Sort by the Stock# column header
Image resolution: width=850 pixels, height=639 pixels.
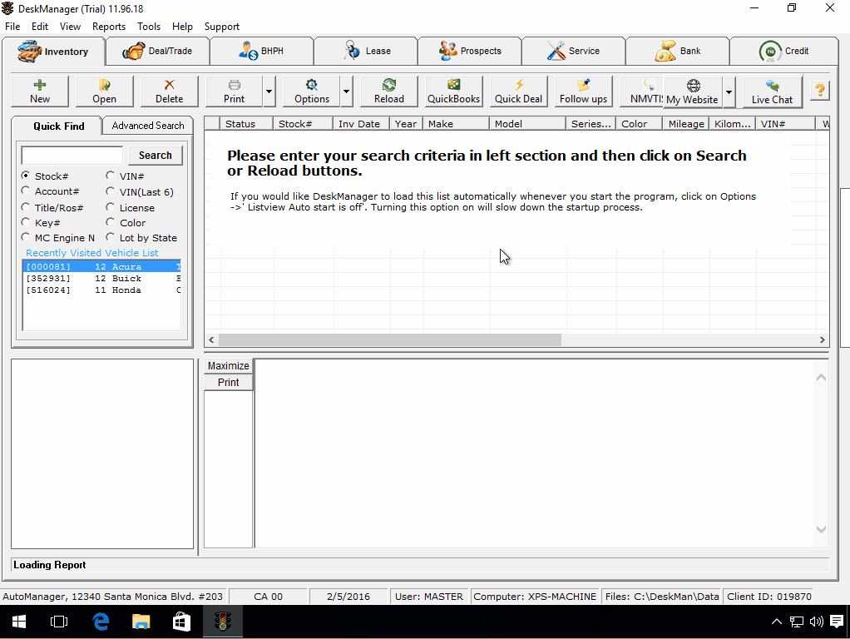pyautogui.click(x=303, y=124)
